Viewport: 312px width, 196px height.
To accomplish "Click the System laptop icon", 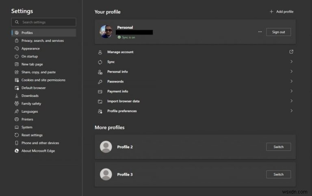I will point(17,127).
